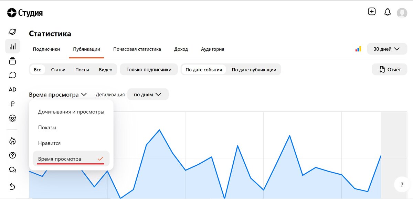Image resolution: width=413 pixels, height=199 pixels.
Task: Open the notifications bell
Action: coord(388,12)
